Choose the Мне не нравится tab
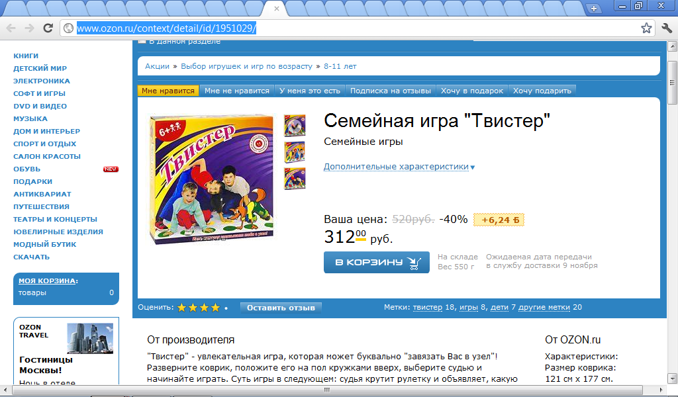This screenshot has width=678, height=397. (237, 91)
